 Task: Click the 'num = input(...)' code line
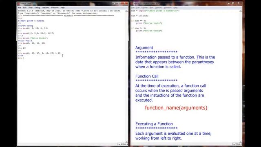pos(155,11)
